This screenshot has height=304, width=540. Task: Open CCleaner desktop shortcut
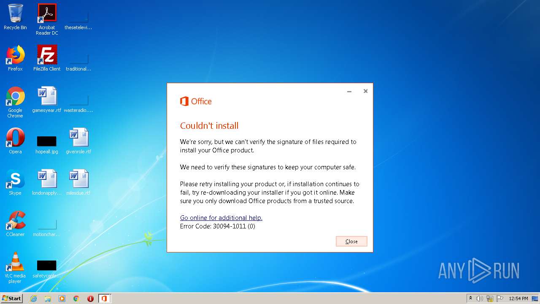pos(15,224)
